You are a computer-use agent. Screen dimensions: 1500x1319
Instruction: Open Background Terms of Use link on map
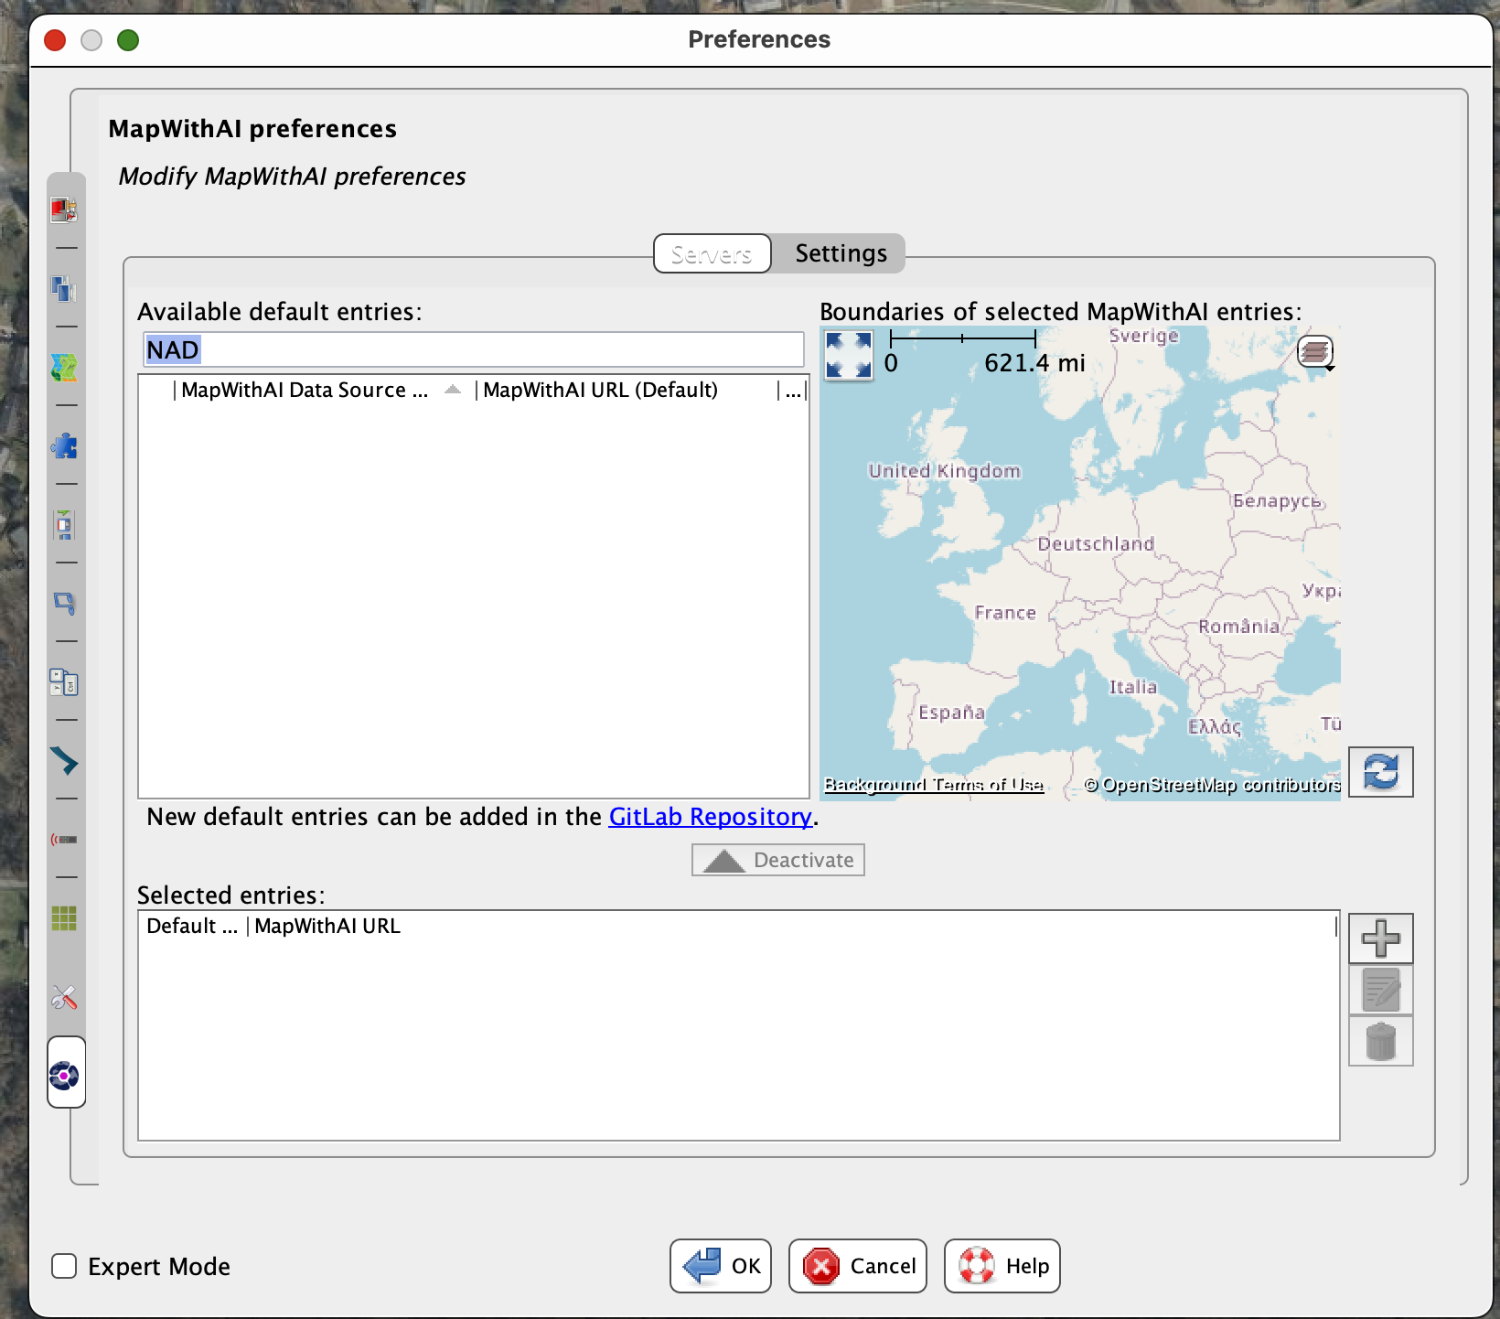(x=934, y=784)
